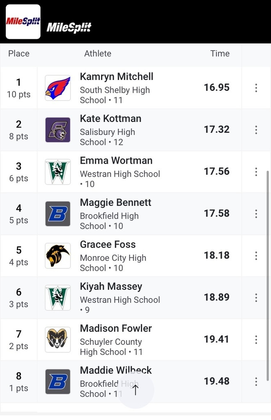Open more options for Gracee Foss
Screen dimensions: 271x420
pos(256,256)
